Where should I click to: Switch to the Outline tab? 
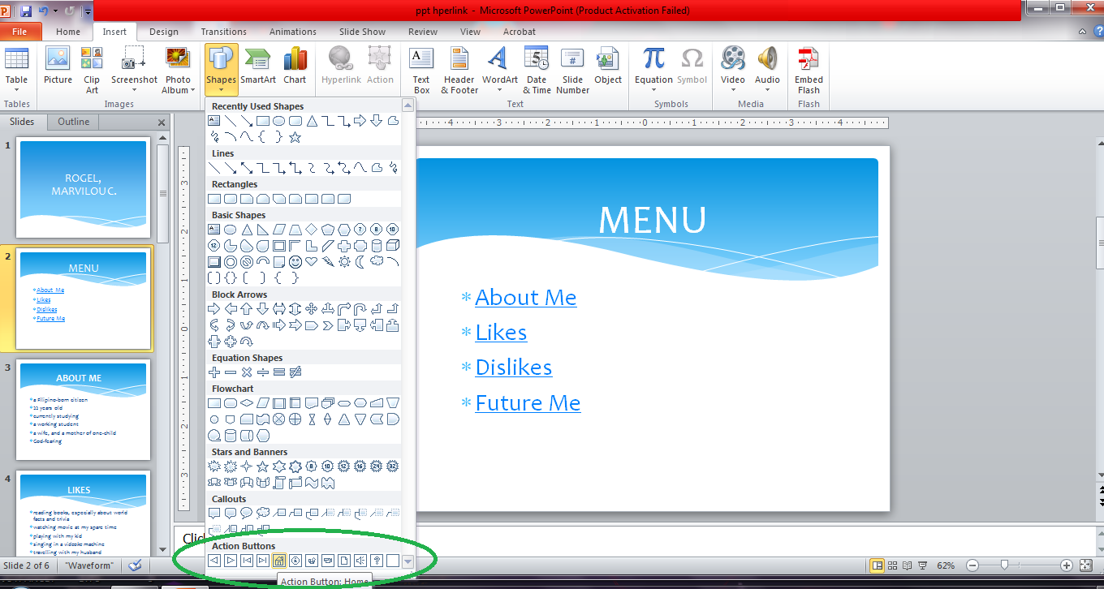[x=72, y=121]
